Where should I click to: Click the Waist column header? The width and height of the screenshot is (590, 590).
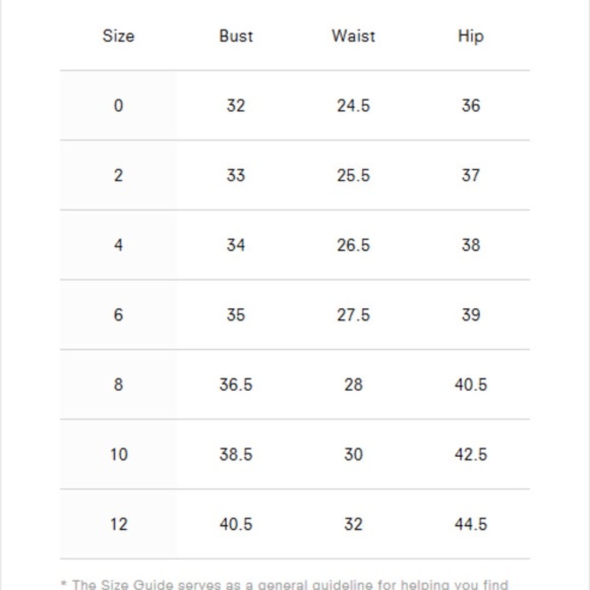(353, 36)
